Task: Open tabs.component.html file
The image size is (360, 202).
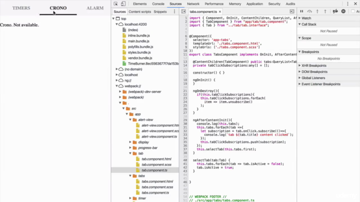Action: coord(157,181)
